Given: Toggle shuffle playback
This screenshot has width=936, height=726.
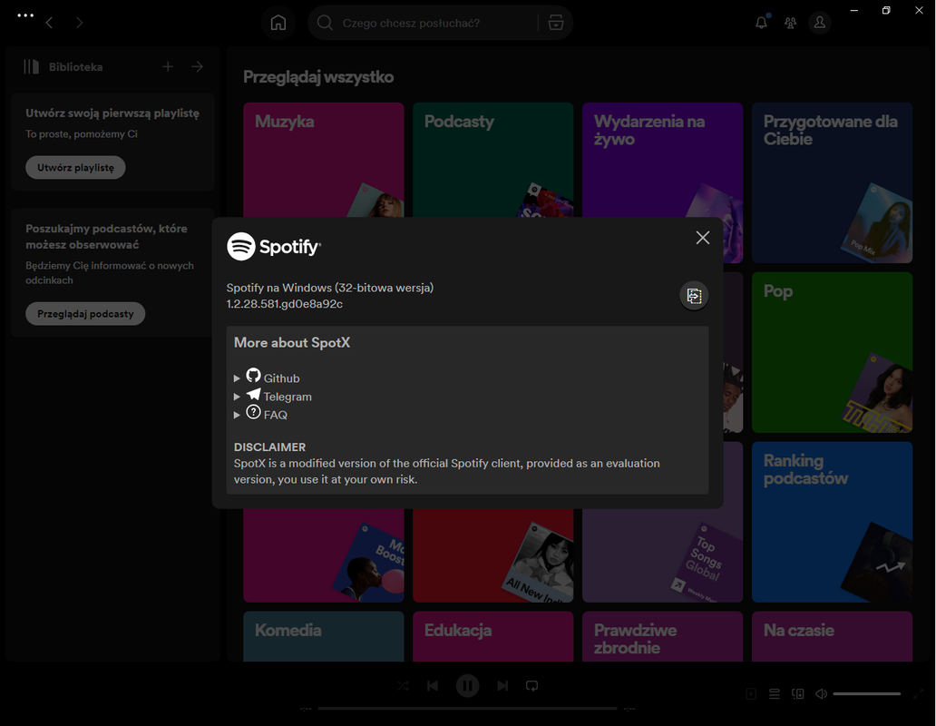Looking at the screenshot, I should 403,686.
